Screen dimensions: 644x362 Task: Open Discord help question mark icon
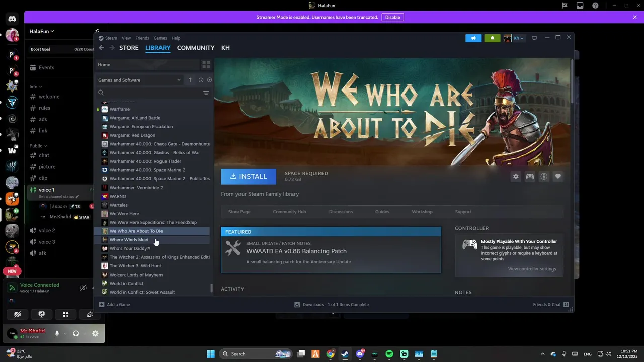[x=595, y=6]
